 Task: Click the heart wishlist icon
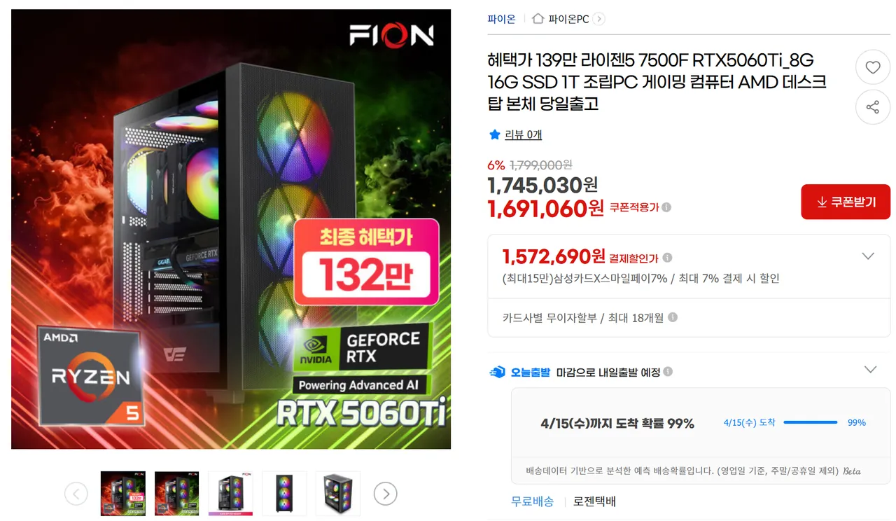pyautogui.click(x=872, y=68)
